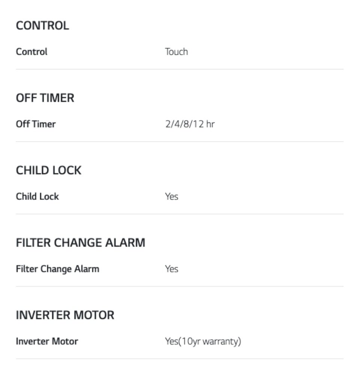This screenshot has width=360, height=375.
Task: Click the bold Child Lock row label
Action: [37, 196]
